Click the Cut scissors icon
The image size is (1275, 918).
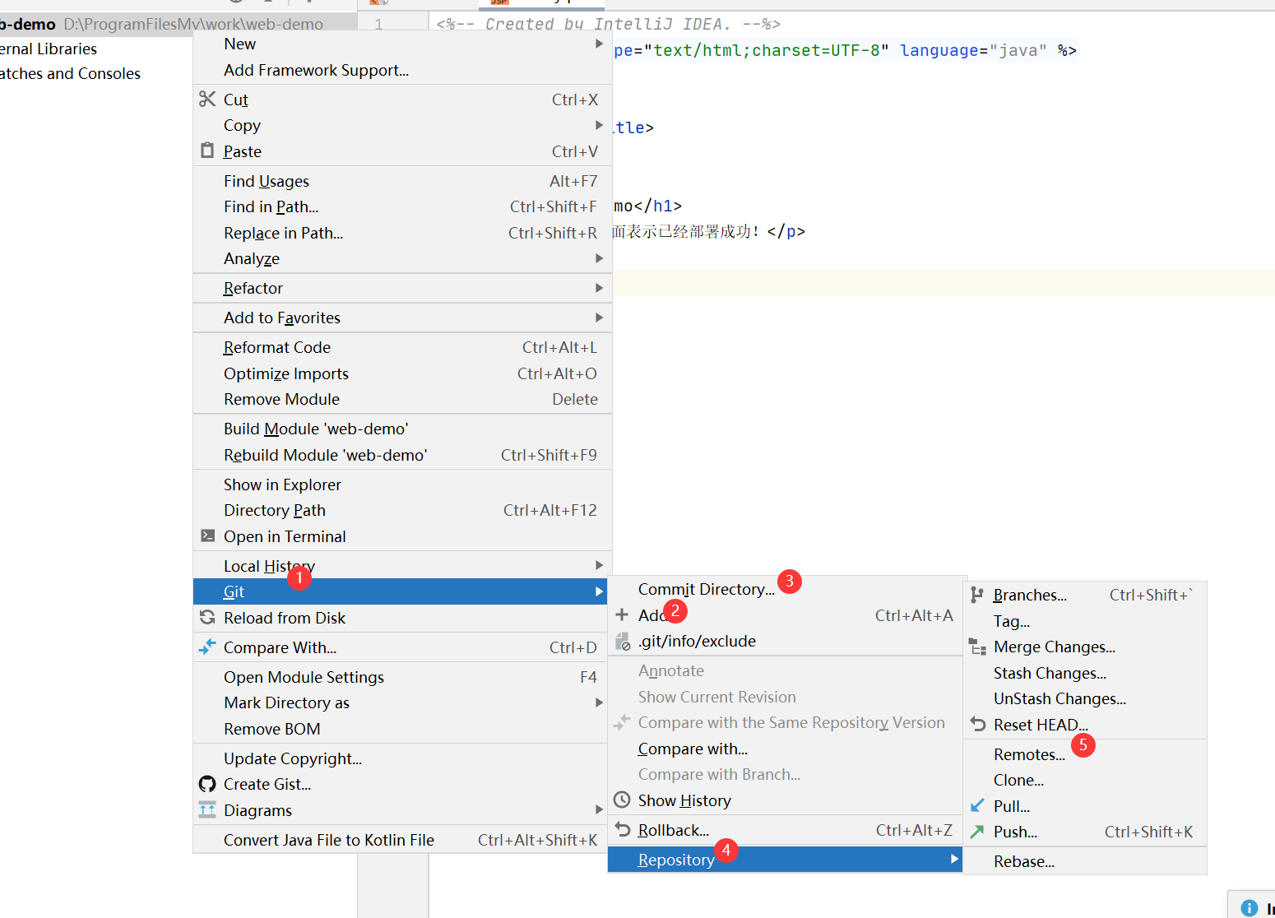click(207, 99)
